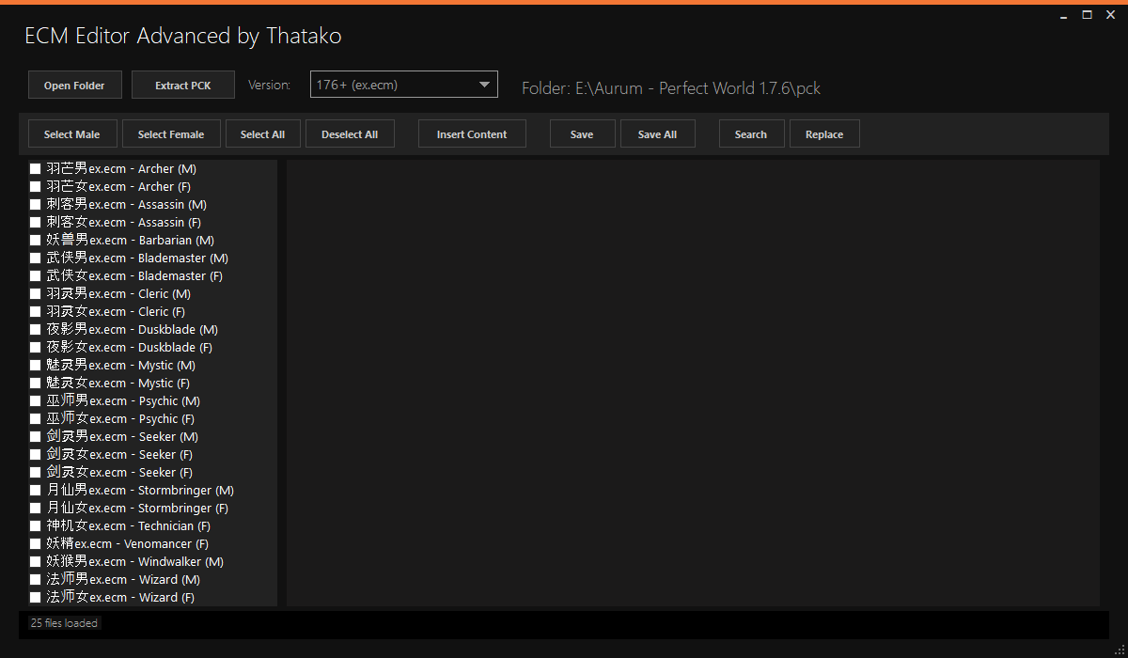Click the Replace button
The image size is (1128, 658).
pyautogui.click(x=824, y=134)
